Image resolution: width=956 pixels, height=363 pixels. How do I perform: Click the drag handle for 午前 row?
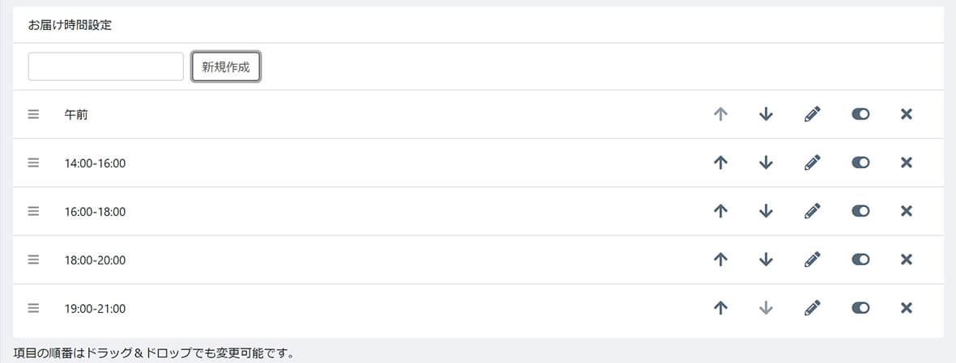[33, 115]
